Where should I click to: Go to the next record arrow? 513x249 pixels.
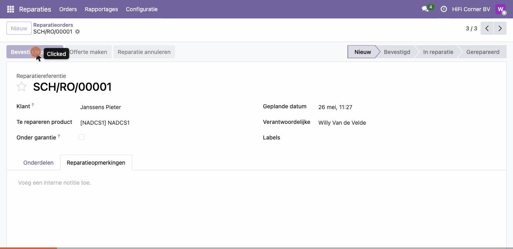pyautogui.click(x=500, y=28)
